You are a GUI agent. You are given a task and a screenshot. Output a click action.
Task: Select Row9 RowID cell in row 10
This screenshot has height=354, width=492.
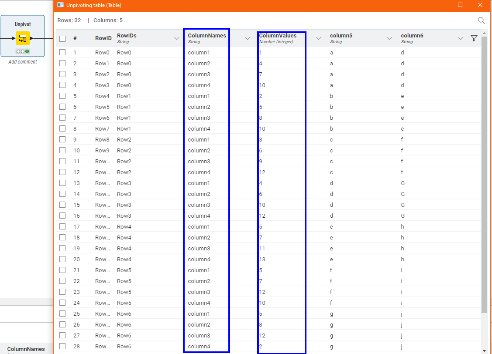click(102, 150)
